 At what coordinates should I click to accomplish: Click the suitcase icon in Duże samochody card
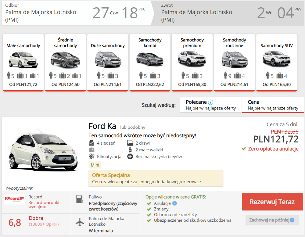(111, 75)
